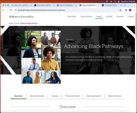Select the Careers section tab
Image resolution: width=137 pixels, height=113 pixels.
[x=55, y=96]
